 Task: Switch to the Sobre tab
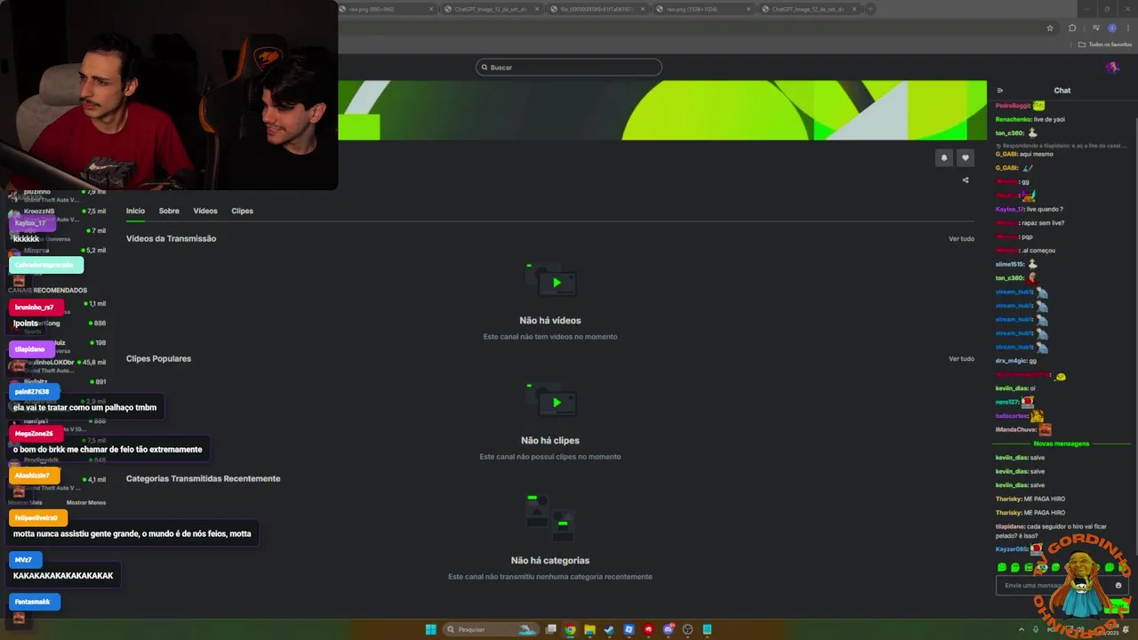169,211
